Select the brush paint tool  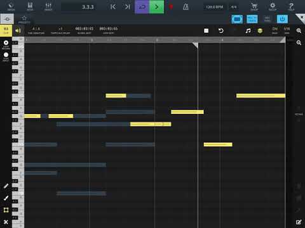[6, 198]
